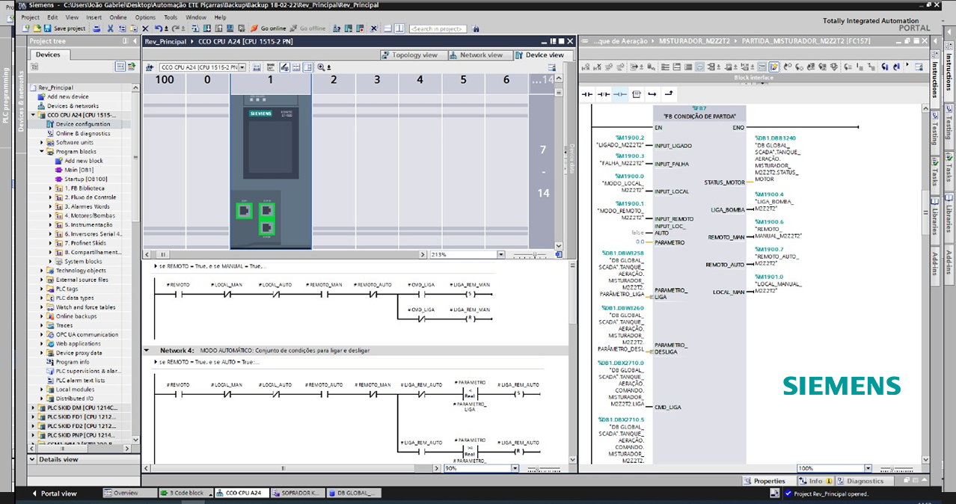
Task: Insert a normally open contact
Action: pyautogui.click(x=587, y=94)
